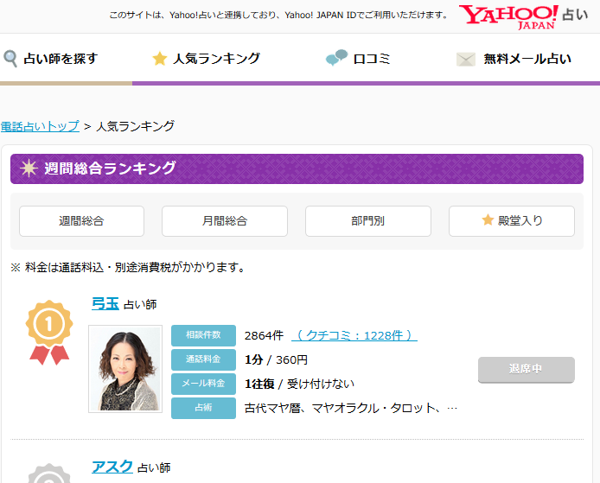Image resolution: width=600 pixels, height=483 pixels.
Task: Open クチコミ：1228件 reviews link
Action: pyautogui.click(x=354, y=335)
